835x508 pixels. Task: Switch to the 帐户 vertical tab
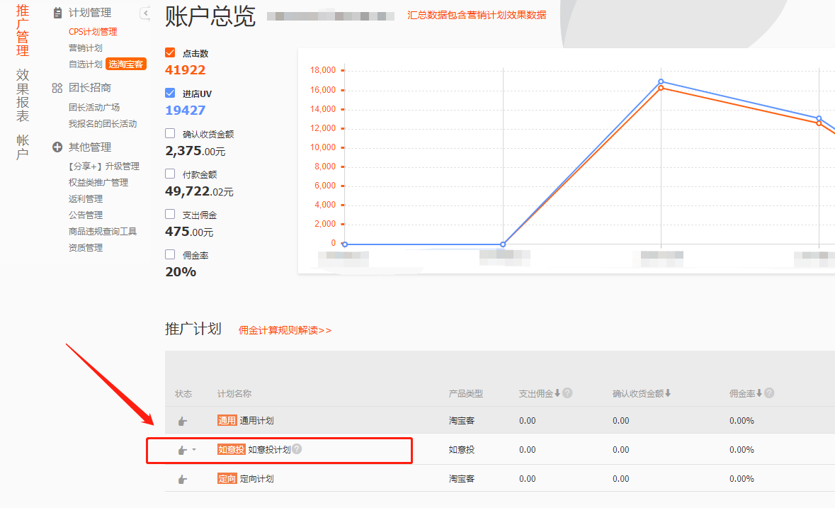(23, 147)
